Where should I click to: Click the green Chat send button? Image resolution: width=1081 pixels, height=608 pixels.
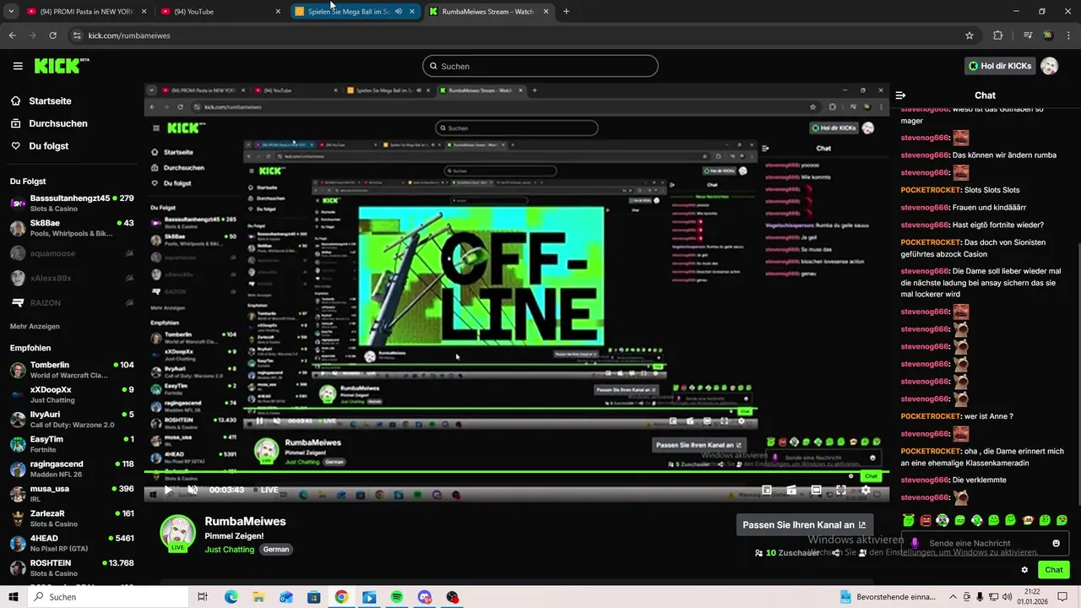tap(1054, 570)
